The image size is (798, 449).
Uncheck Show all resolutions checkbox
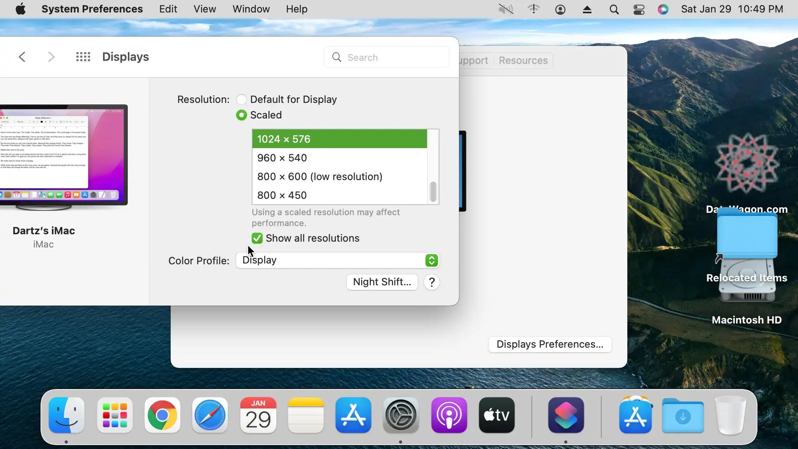257,238
